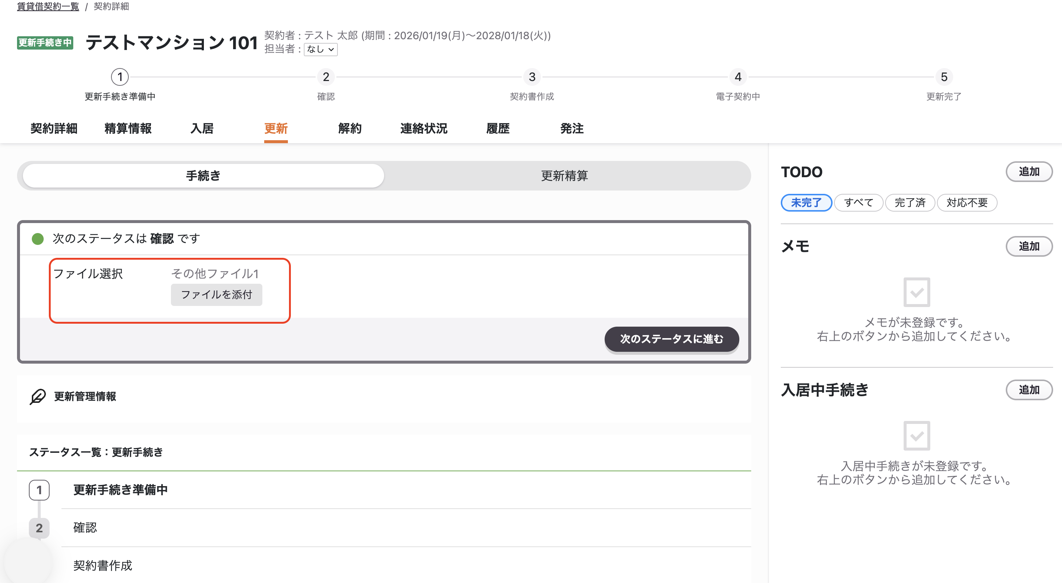Open the 担当者 なし dropdown
The height and width of the screenshot is (583, 1062).
320,50
